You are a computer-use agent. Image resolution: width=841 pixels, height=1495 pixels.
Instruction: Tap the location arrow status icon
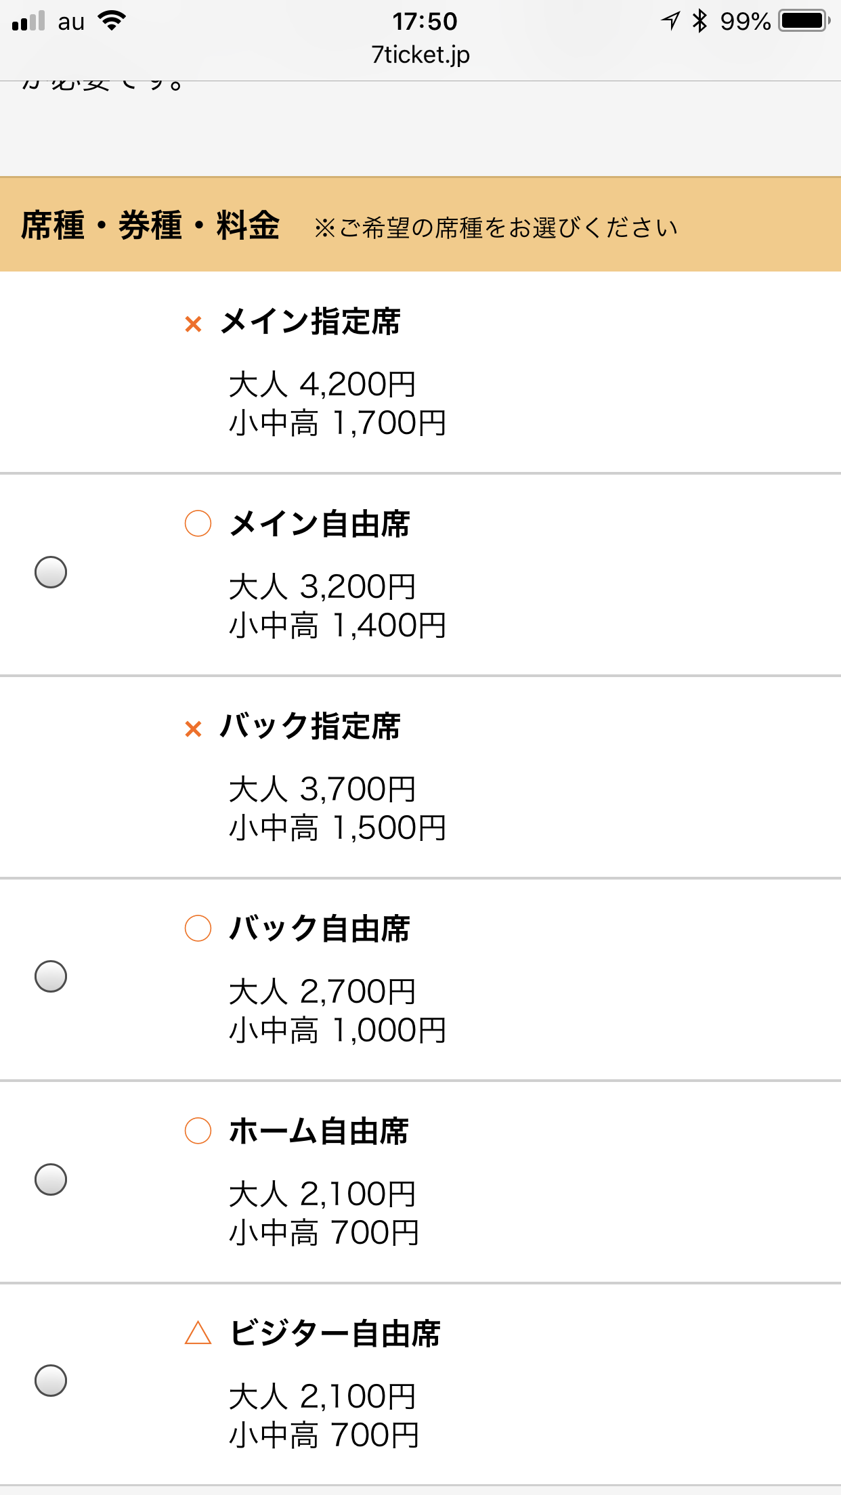tap(670, 21)
